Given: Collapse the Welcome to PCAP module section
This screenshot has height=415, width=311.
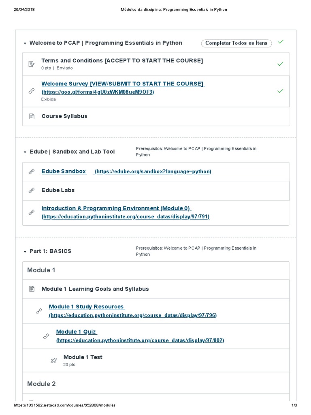Looking at the screenshot, I should (25, 43).
